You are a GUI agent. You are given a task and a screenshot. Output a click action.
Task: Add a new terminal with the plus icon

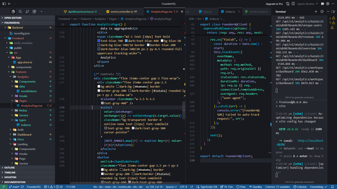coord(316,11)
